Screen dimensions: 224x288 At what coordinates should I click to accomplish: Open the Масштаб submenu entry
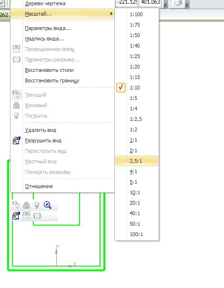(x=62, y=14)
